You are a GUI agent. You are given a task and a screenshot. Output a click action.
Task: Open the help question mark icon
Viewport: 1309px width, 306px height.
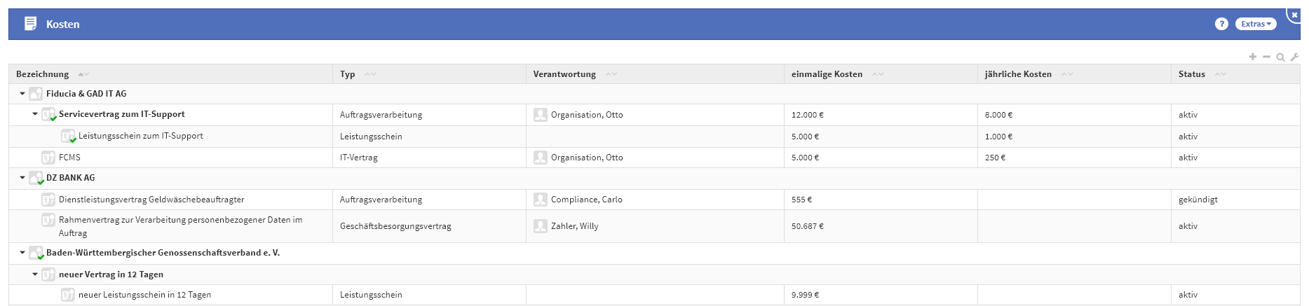[1221, 24]
